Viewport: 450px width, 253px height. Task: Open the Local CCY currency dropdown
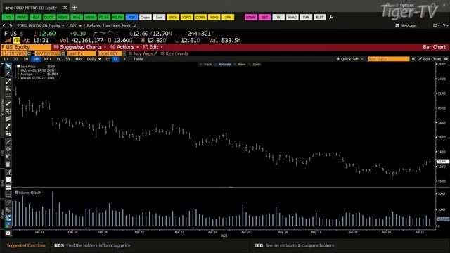pyautogui.click(x=111, y=53)
